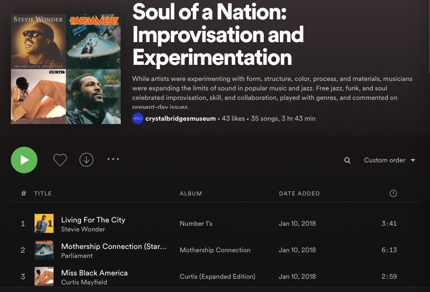Sort by the Title column header
This screenshot has width=430, height=292.
click(x=43, y=193)
